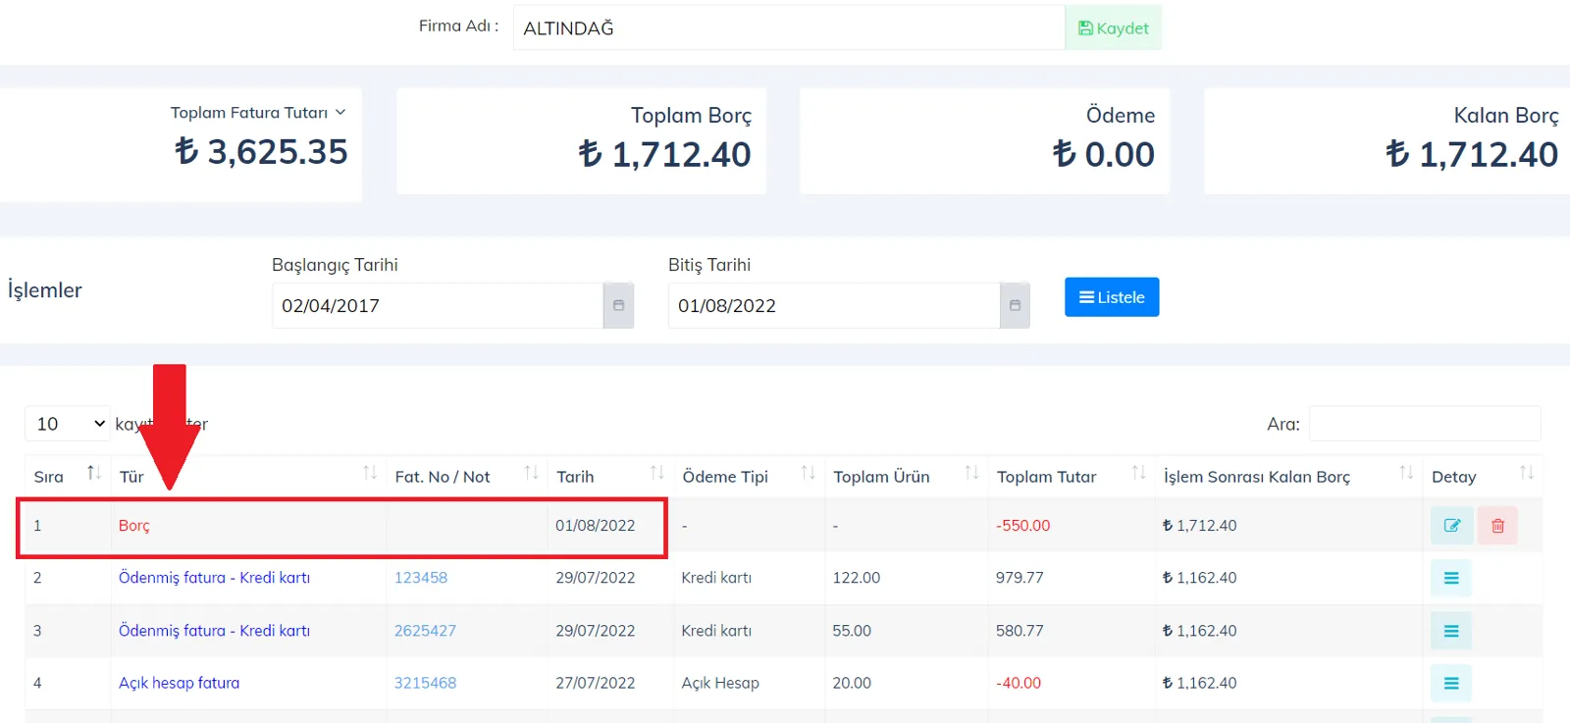
Task: Open the detail list icon for invoice 2625427
Action: pyautogui.click(x=1451, y=631)
